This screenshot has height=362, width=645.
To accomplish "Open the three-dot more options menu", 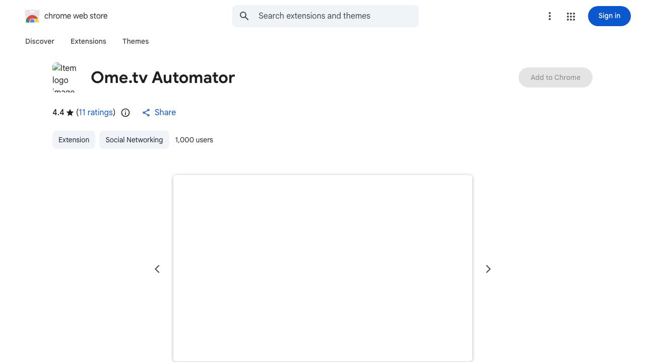I will (550, 16).
